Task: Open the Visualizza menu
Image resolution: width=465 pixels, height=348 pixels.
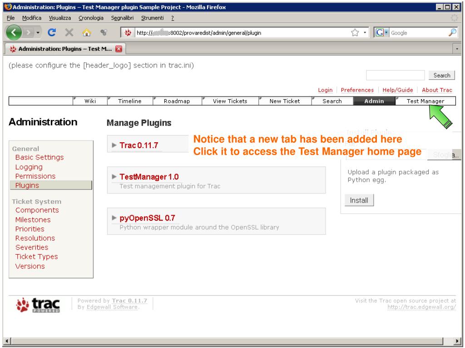Action: (x=60, y=18)
